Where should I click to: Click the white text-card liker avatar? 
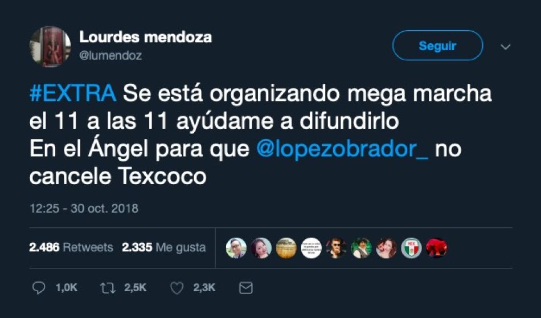[x=311, y=248]
